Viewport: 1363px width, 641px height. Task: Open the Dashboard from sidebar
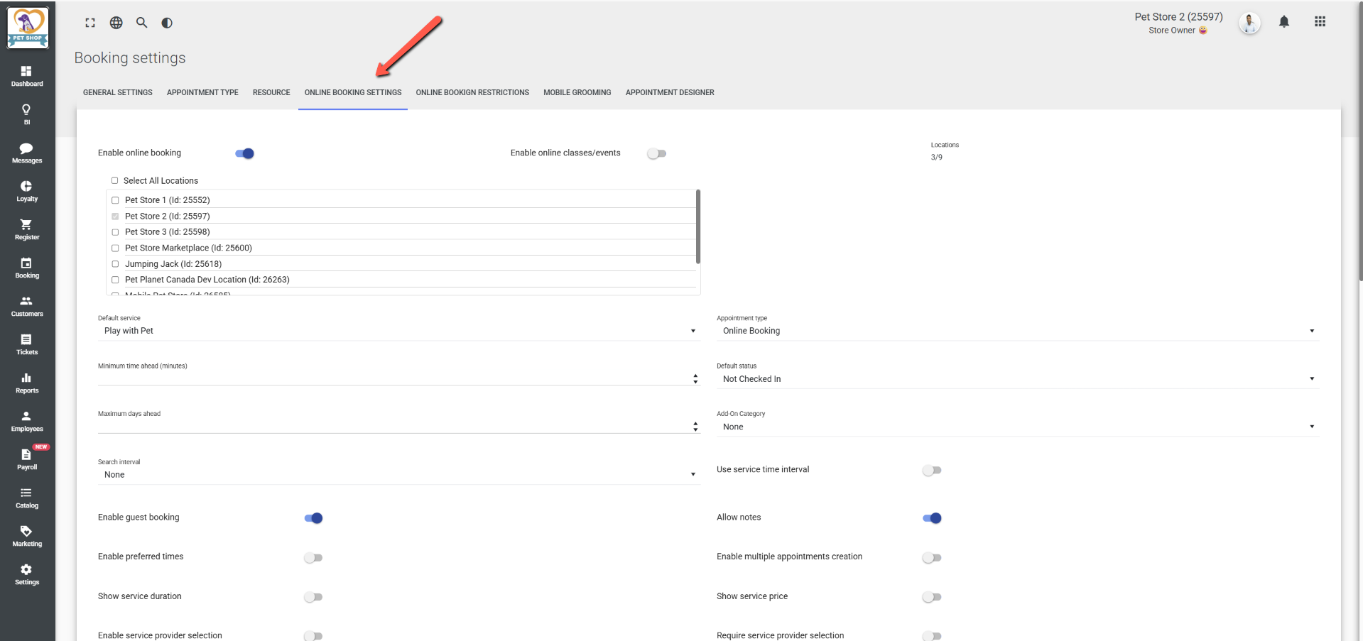27,76
